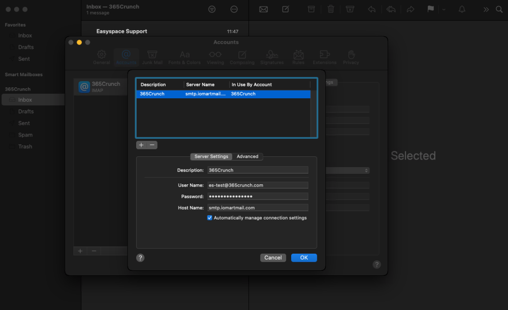This screenshot has height=310, width=508.
Task: Click the 365Crunch section header in the sidebar
Action: point(18,89)
